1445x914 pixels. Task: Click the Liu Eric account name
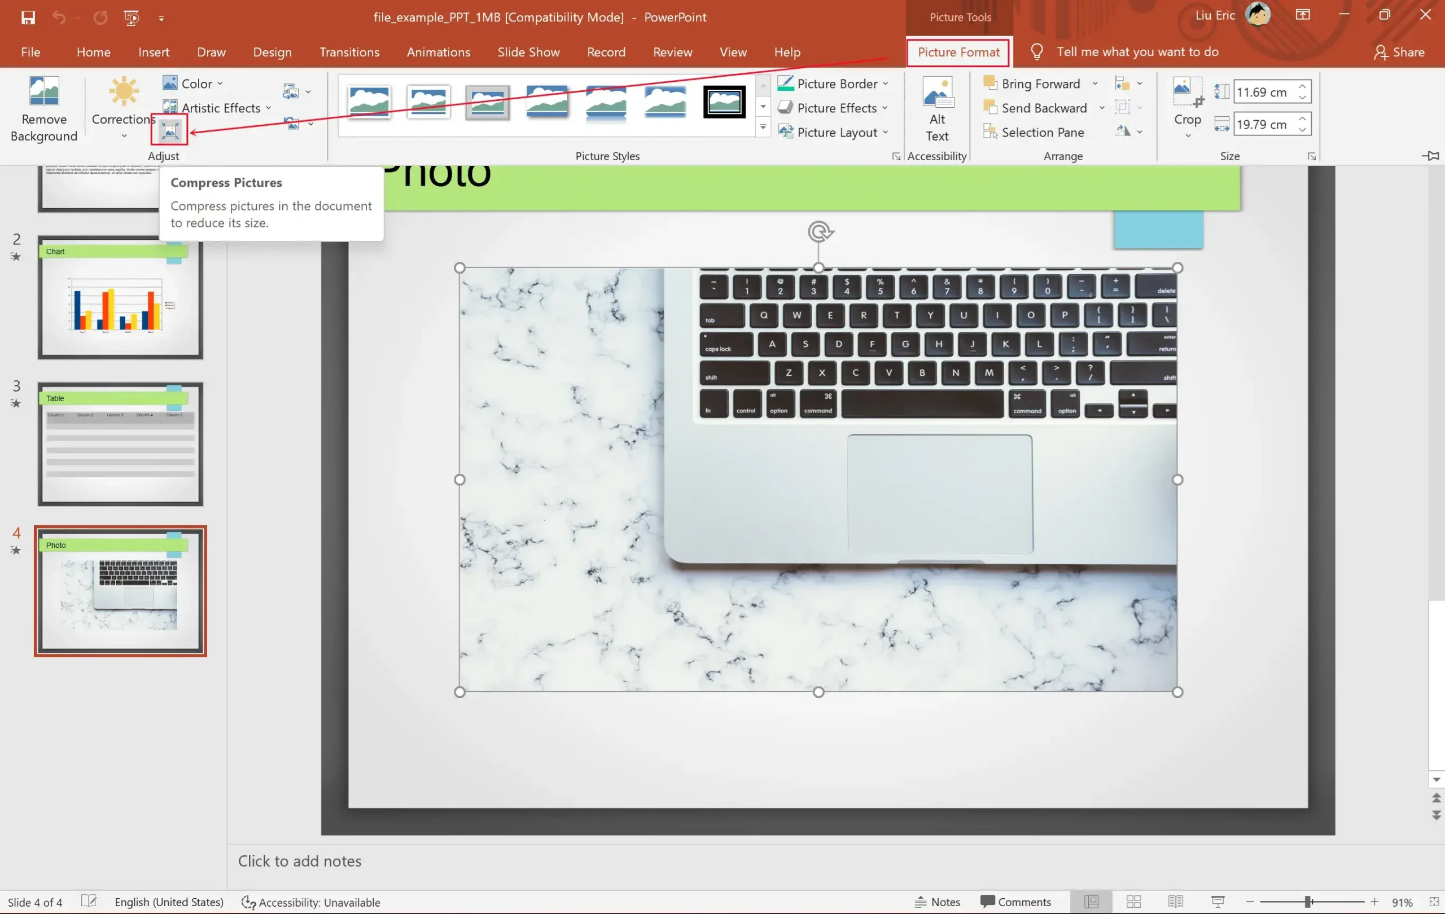1215,15
